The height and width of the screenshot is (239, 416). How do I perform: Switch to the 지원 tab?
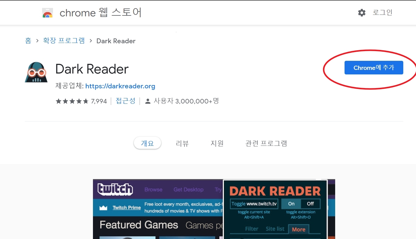coord(217,143)
